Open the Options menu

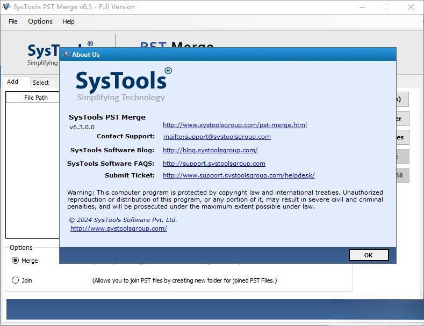click(40, 21)
